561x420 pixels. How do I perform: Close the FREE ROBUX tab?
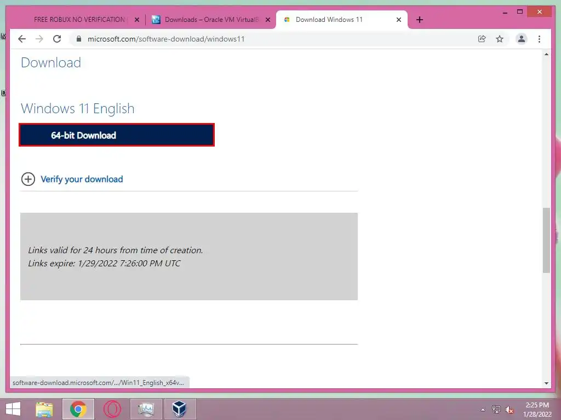point(136,20)
